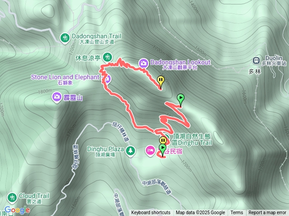Click the Google logo
This screenshot has height=216, width=289.
click(17, 210)
